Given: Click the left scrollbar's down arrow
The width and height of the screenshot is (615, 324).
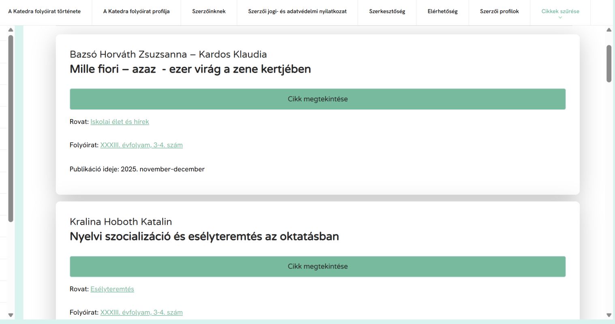Looking at the screenshot, I should (x=11, y=315).
